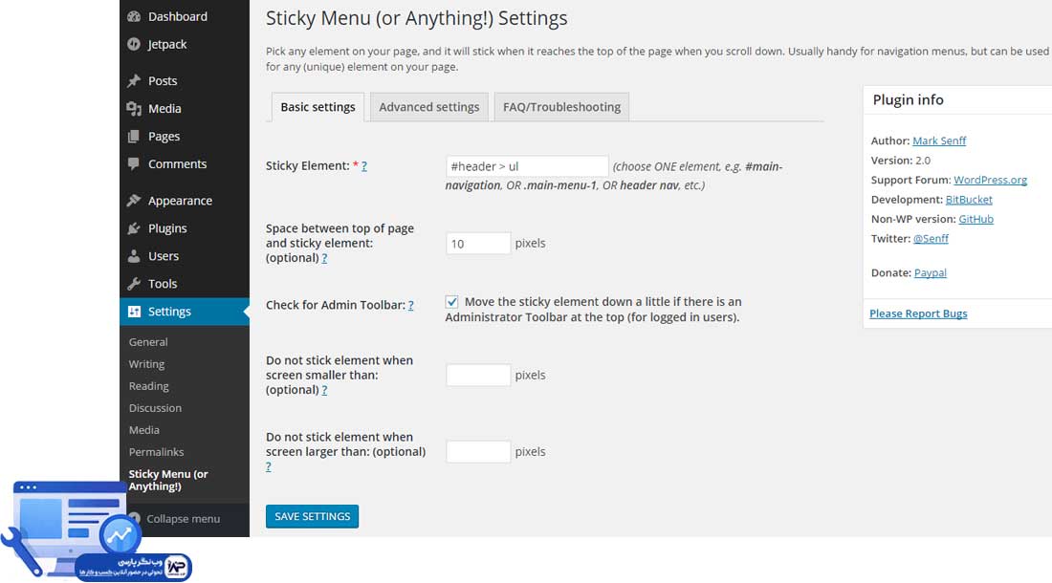Open the FAQ/Troubleshooting tab

pyautogui.click(x=561, y=107)
